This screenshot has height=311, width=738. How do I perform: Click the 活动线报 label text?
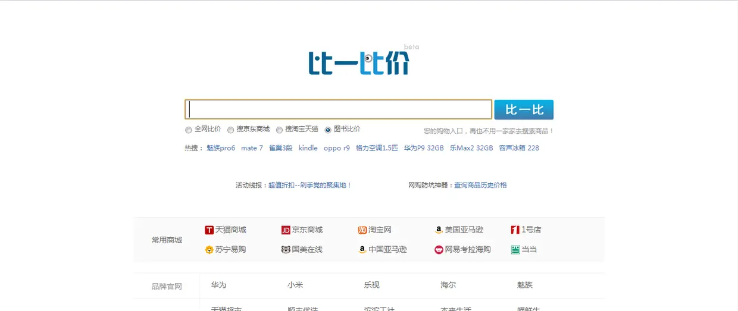(x=251, y=185)
